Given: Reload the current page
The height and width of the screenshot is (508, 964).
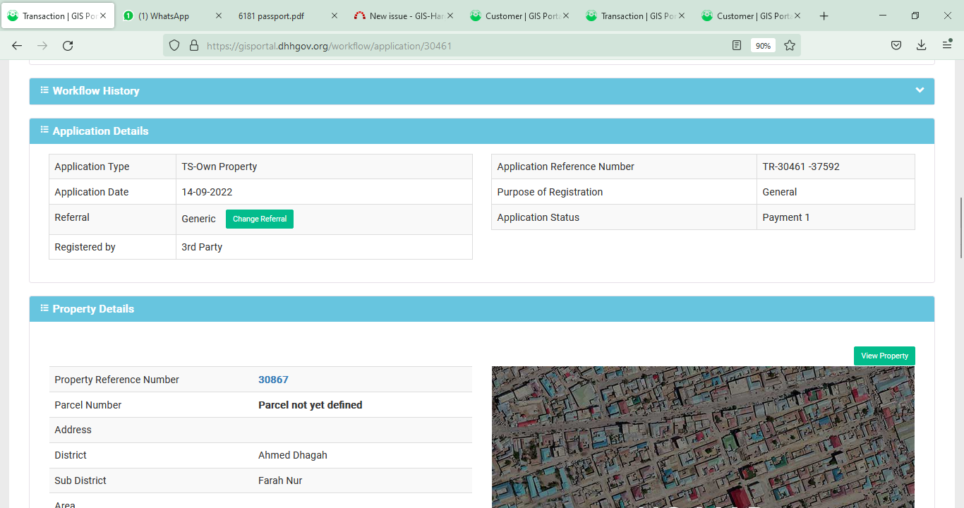Looking at the screenshot, I should pyautogui.click(x=68, y=45).
